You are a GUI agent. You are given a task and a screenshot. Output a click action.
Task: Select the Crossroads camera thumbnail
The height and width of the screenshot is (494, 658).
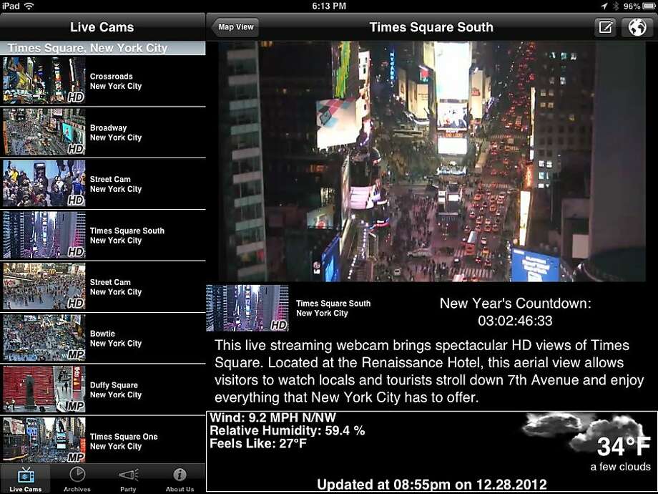coord(44,81)
